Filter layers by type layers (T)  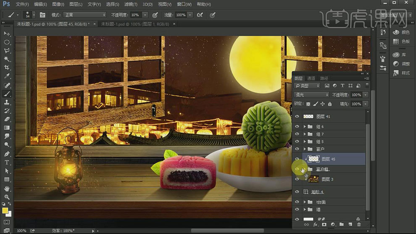tap(342, 85)
